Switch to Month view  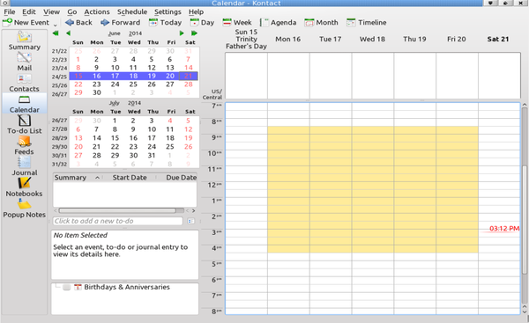pos(321,23)
